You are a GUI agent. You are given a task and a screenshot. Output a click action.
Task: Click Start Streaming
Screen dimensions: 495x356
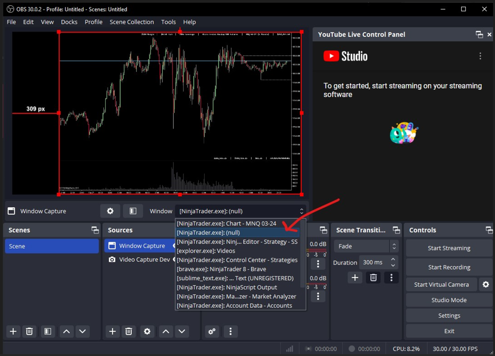449,248
